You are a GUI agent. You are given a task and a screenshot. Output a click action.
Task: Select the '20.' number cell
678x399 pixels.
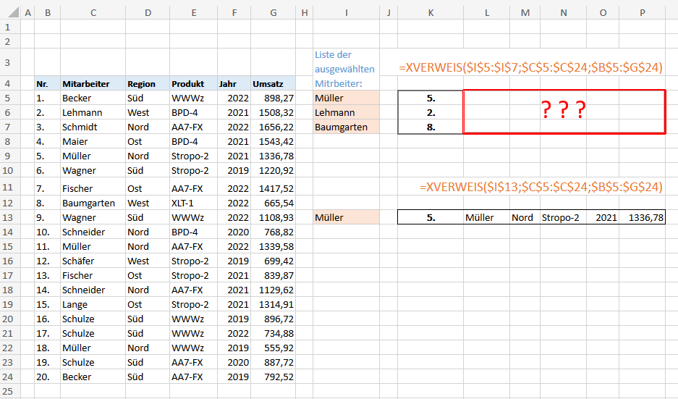48,377
